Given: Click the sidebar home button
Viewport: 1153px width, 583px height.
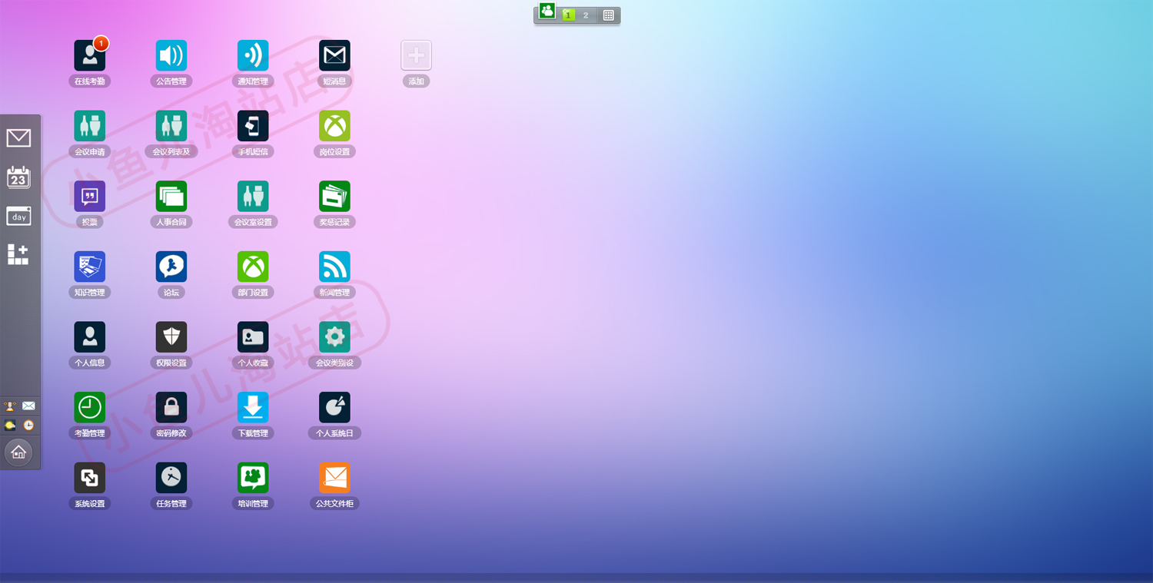Looking at the screenshot, I should (18, 452).
